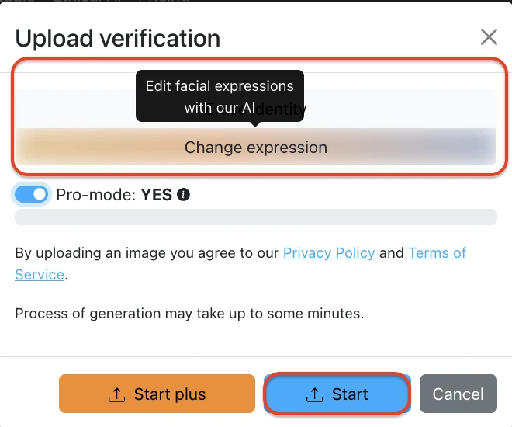Viewport: 512px width, 427px height.
Task: Open the Terms of Service link
Action: coord(437,253)
